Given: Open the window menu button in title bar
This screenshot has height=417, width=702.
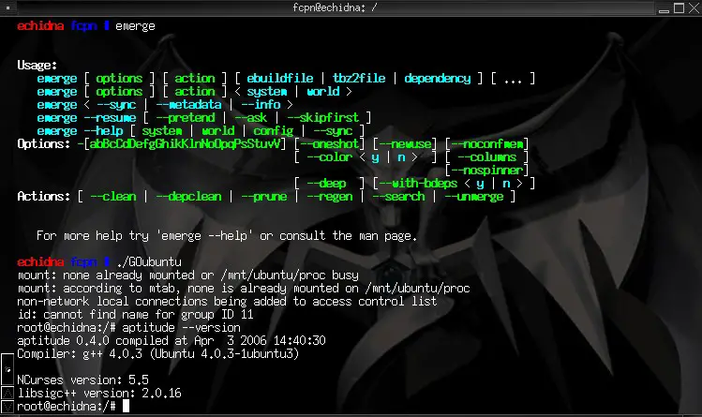Looking at the screenshot, I should coord(7,7).
